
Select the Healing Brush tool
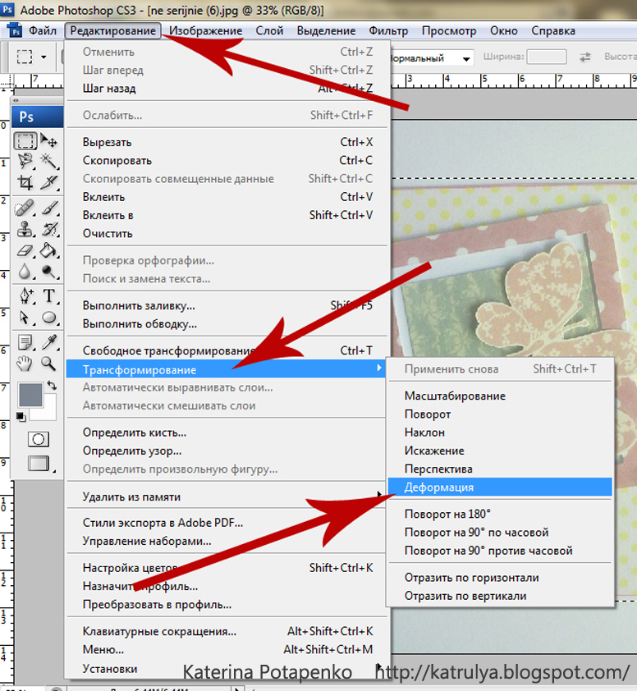tap(25, 208)
